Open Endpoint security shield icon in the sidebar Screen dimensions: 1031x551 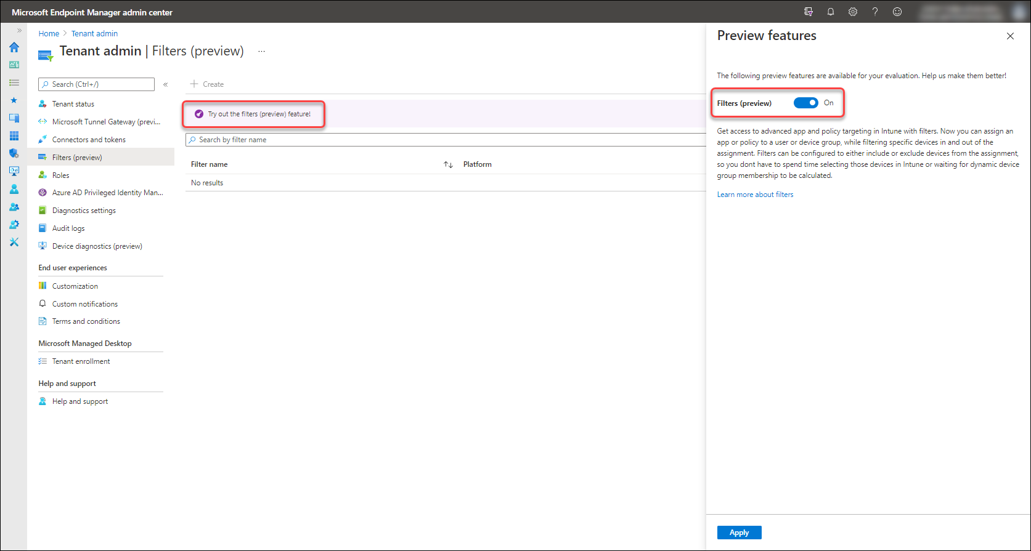(x=14, y=153)
